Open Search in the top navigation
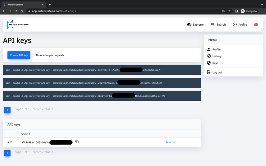The width and height of the screenshot is (266, 166). coord(218,25)
